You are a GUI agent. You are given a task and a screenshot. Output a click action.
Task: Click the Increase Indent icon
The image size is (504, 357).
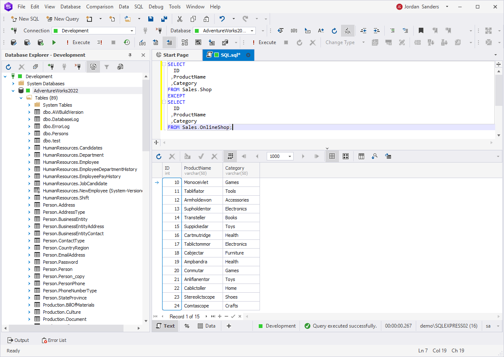click(x=377, y=31)
